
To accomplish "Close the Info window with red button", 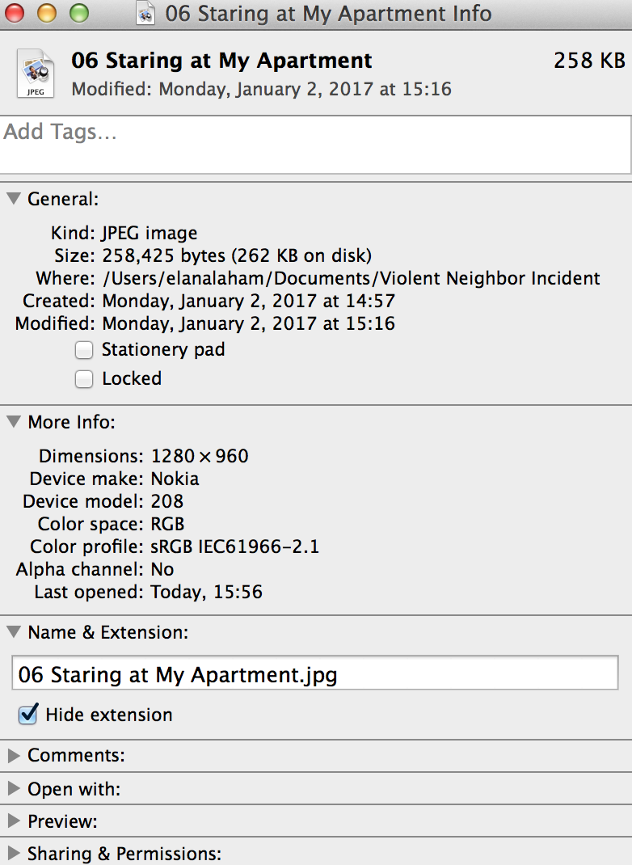I will (15, 13).
